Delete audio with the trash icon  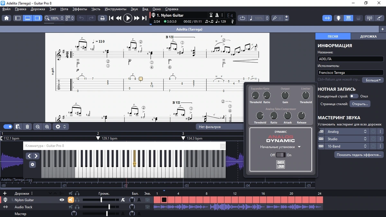(x=27, y=127)
